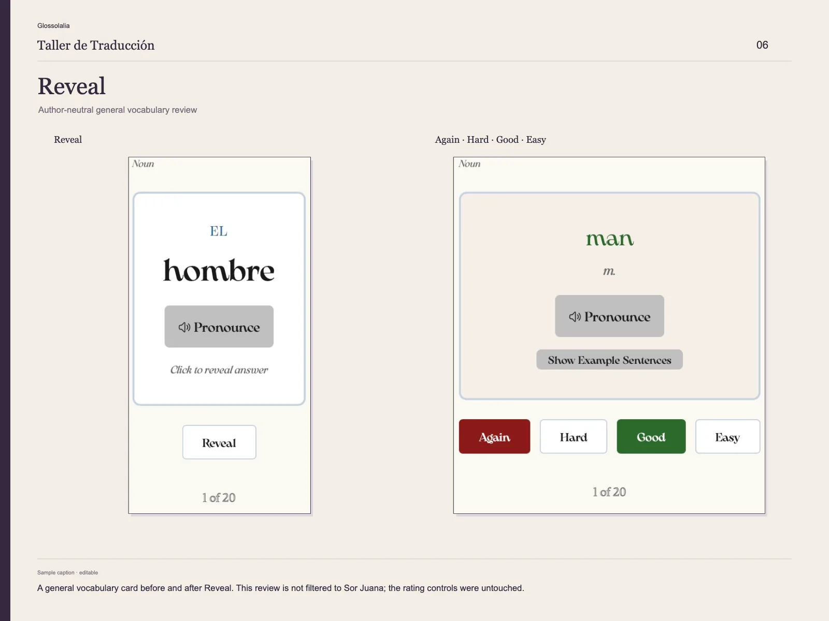Click the EL article label
Viewport: 829px width, 621px height.
tap(219, 231)
